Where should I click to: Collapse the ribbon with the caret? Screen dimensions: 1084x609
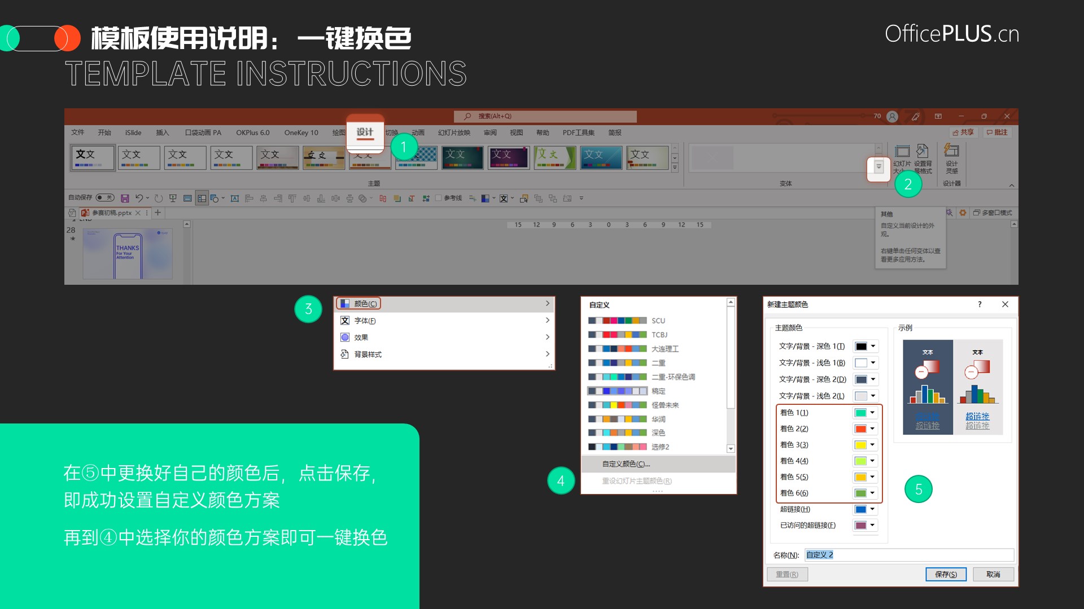point(1012,185)
